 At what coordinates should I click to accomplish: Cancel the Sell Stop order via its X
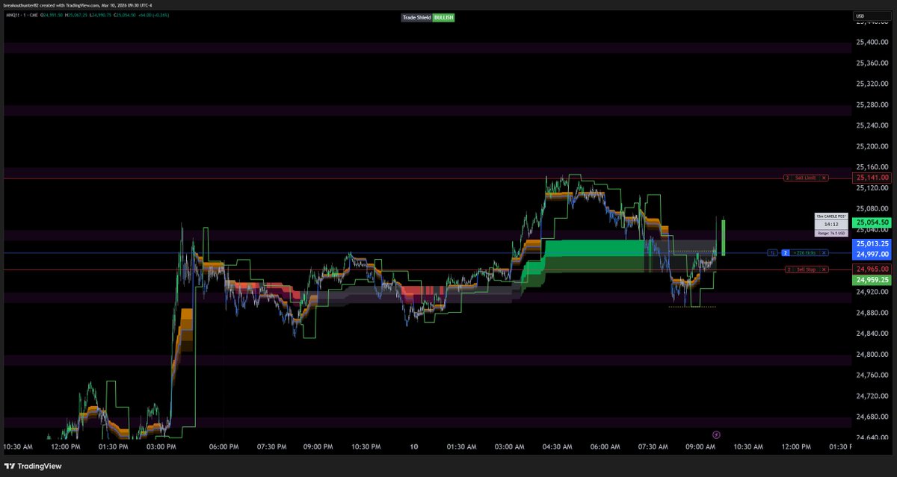pos(824,269)
